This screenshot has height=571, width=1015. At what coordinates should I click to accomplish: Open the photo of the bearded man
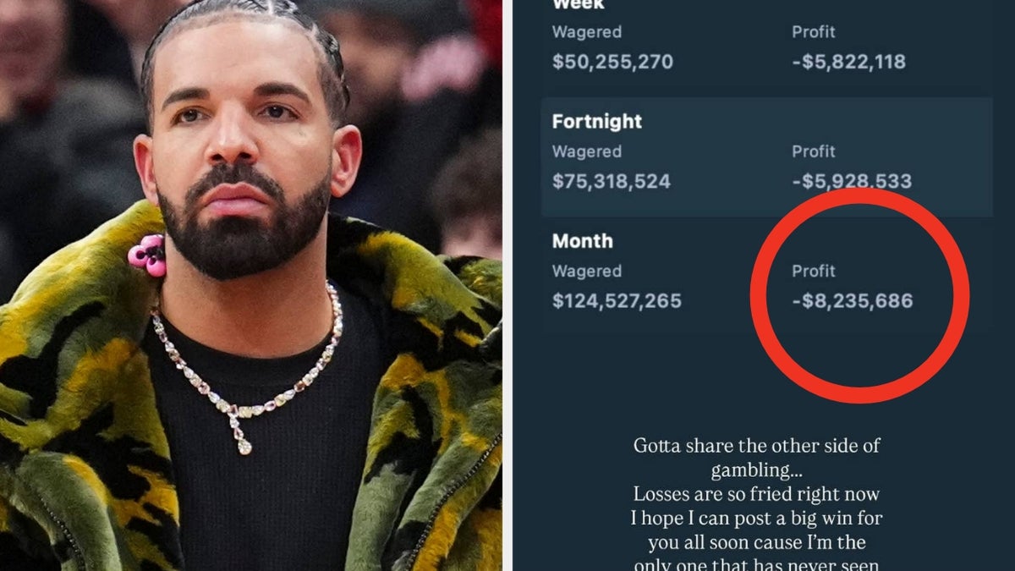click(x=250, y=285)
